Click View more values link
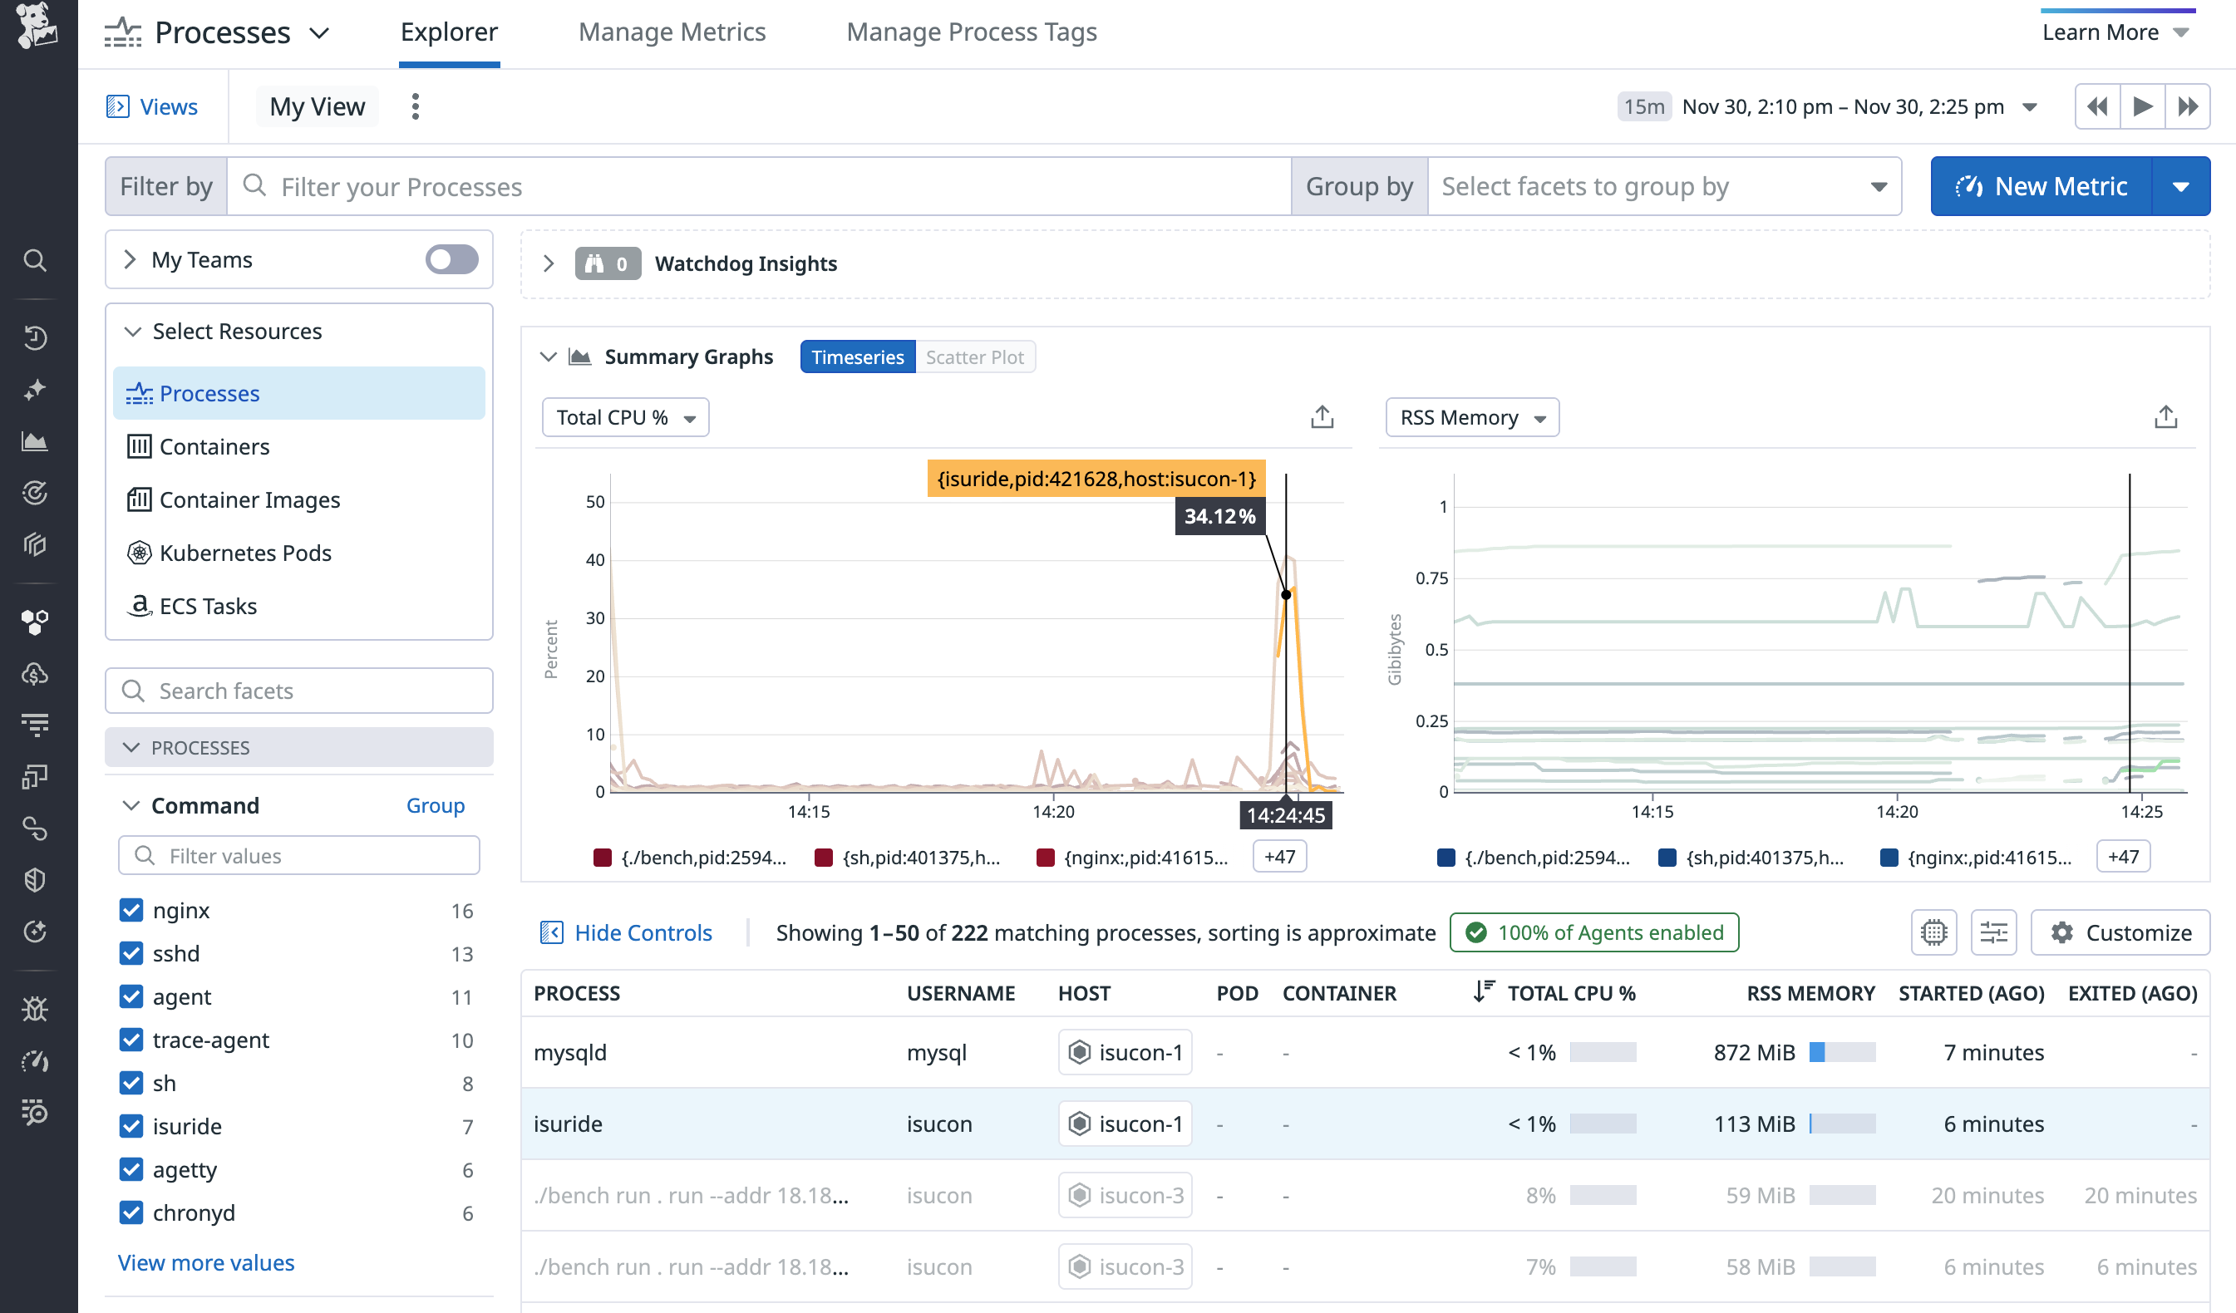The width and height of the screenshot is (2236, 1313). click(206, 1262)
